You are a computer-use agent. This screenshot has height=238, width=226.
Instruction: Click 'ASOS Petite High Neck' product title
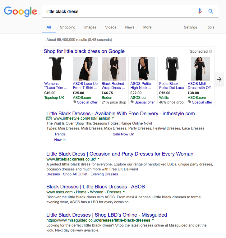[141, 86]
